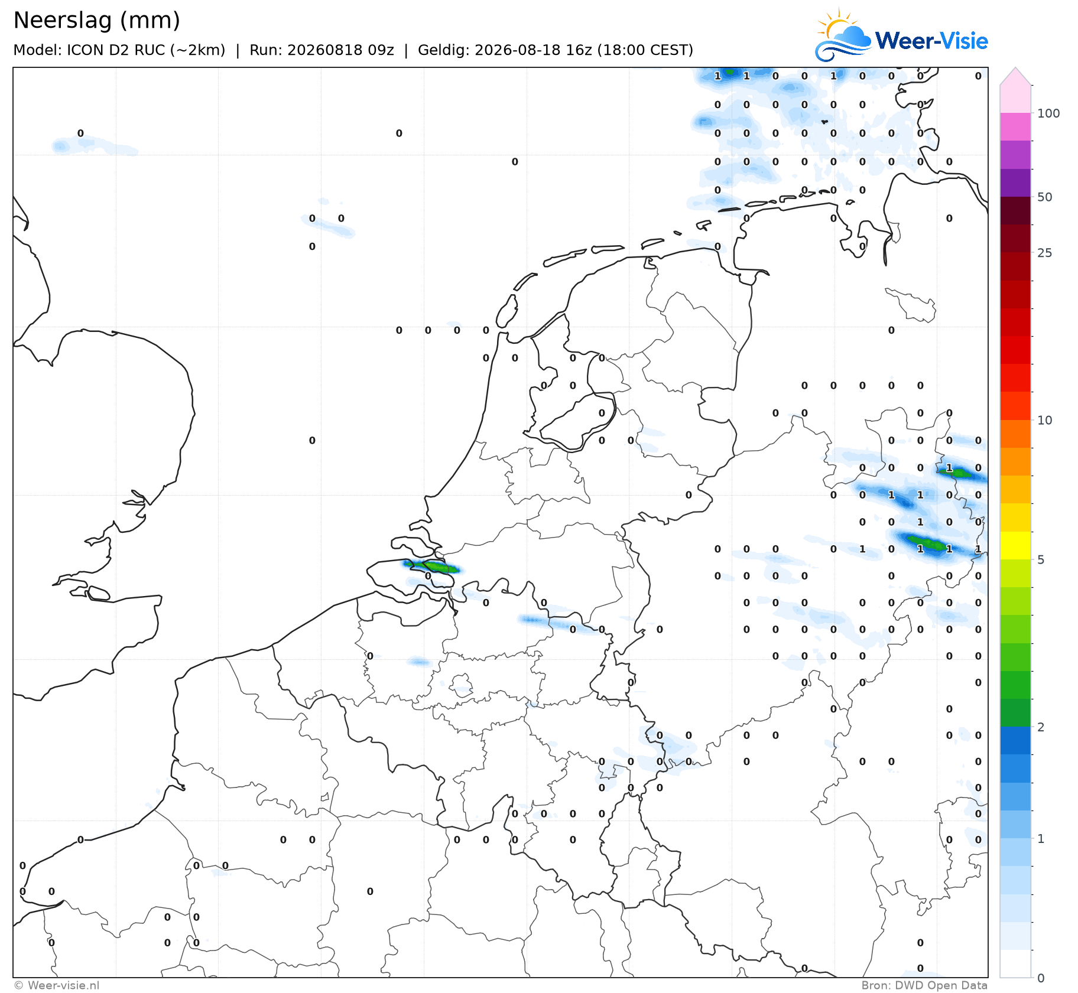Click the Weer-Visie sun and cloud logo
This screenshot has width=1078, height=993.
(843, 35)
